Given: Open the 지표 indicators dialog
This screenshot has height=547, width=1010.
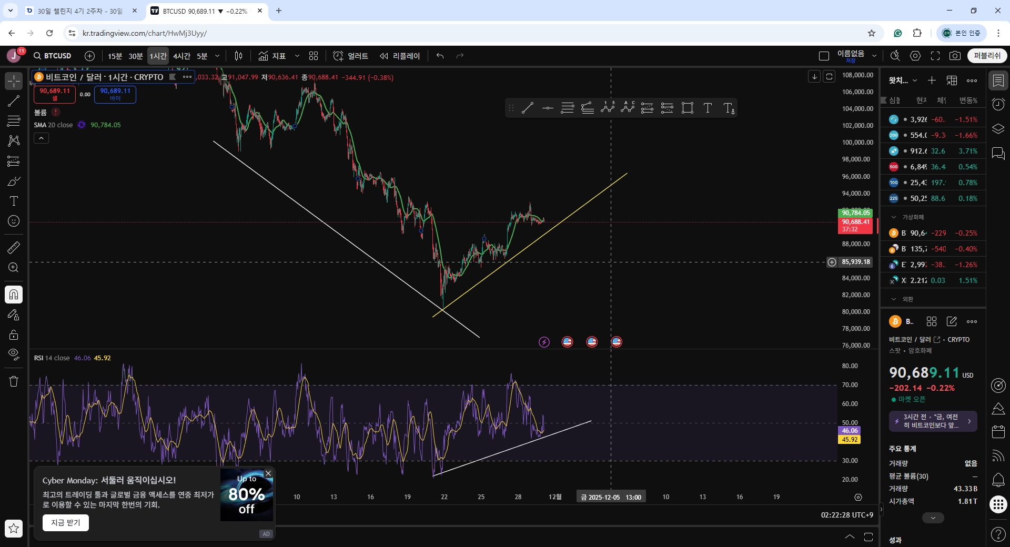Looking at the screenshot, I should [x=272, y=56].
